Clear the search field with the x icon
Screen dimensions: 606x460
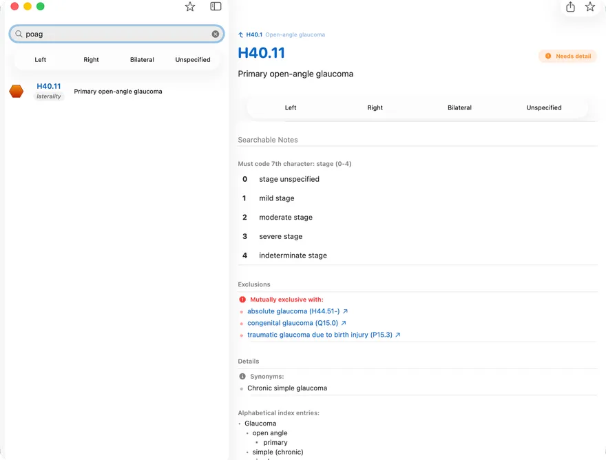(x=216, y=34)
